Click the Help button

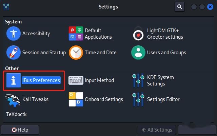pos(20,130)
